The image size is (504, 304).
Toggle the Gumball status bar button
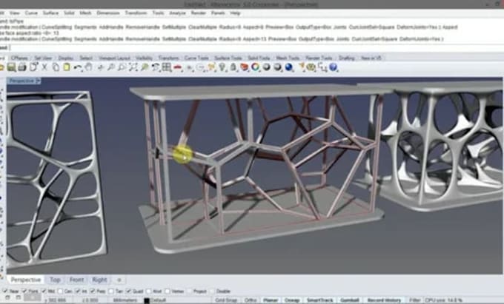[x=349, y=300]
